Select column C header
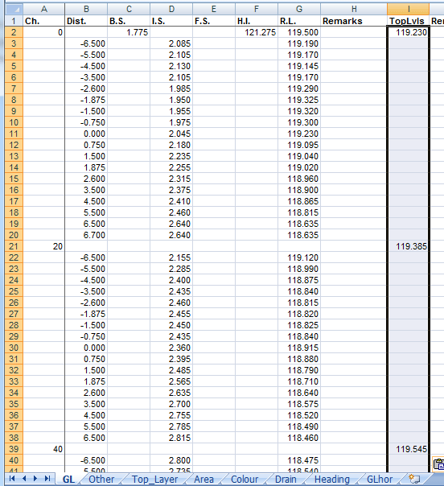Image resolution: width=444 pixels, height=486 pixels. (129, 10)
